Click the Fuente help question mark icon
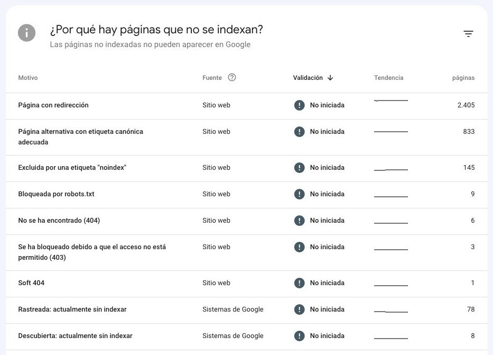Viewport: 493px width, 355px height. (231, 77)
